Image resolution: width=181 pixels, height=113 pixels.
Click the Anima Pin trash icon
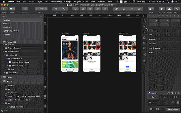pyautogui.click(x=173, y=102)
